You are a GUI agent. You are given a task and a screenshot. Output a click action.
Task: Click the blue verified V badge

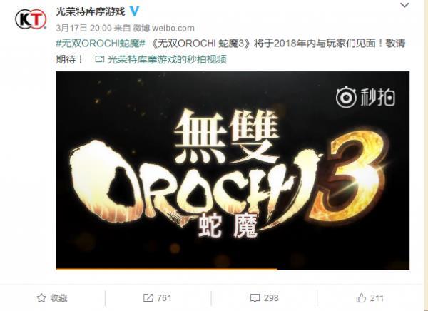[134, 11]
